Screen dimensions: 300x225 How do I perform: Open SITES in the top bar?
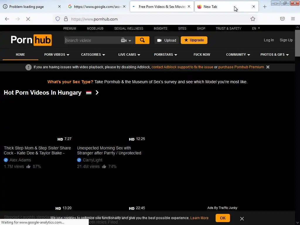[182, 28]
